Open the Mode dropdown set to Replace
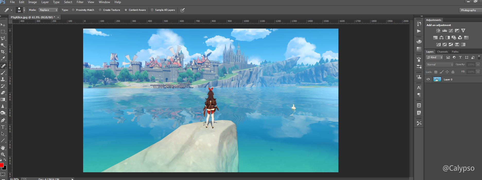Image resolution: width=482 pixels, height=180 pixels. 48,10
